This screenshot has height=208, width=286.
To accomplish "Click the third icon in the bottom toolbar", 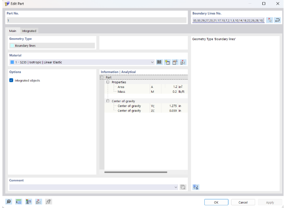I will point(29,202).
